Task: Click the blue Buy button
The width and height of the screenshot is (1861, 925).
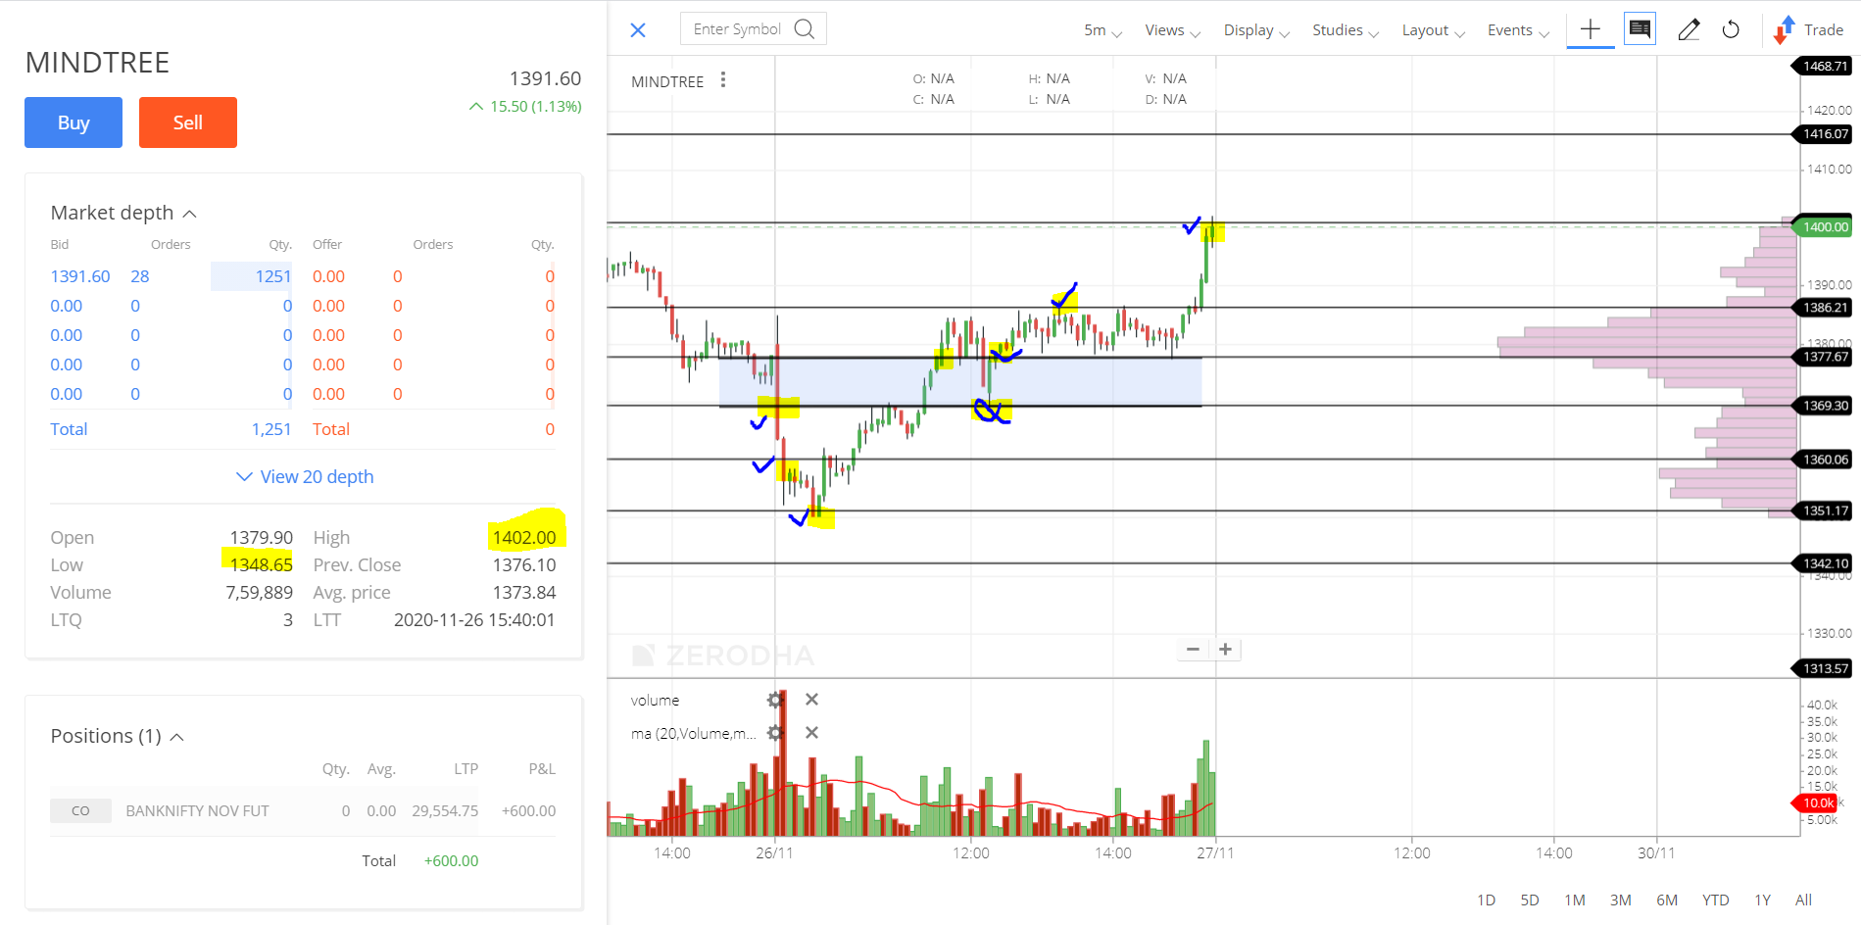Action: click(73, 122)
